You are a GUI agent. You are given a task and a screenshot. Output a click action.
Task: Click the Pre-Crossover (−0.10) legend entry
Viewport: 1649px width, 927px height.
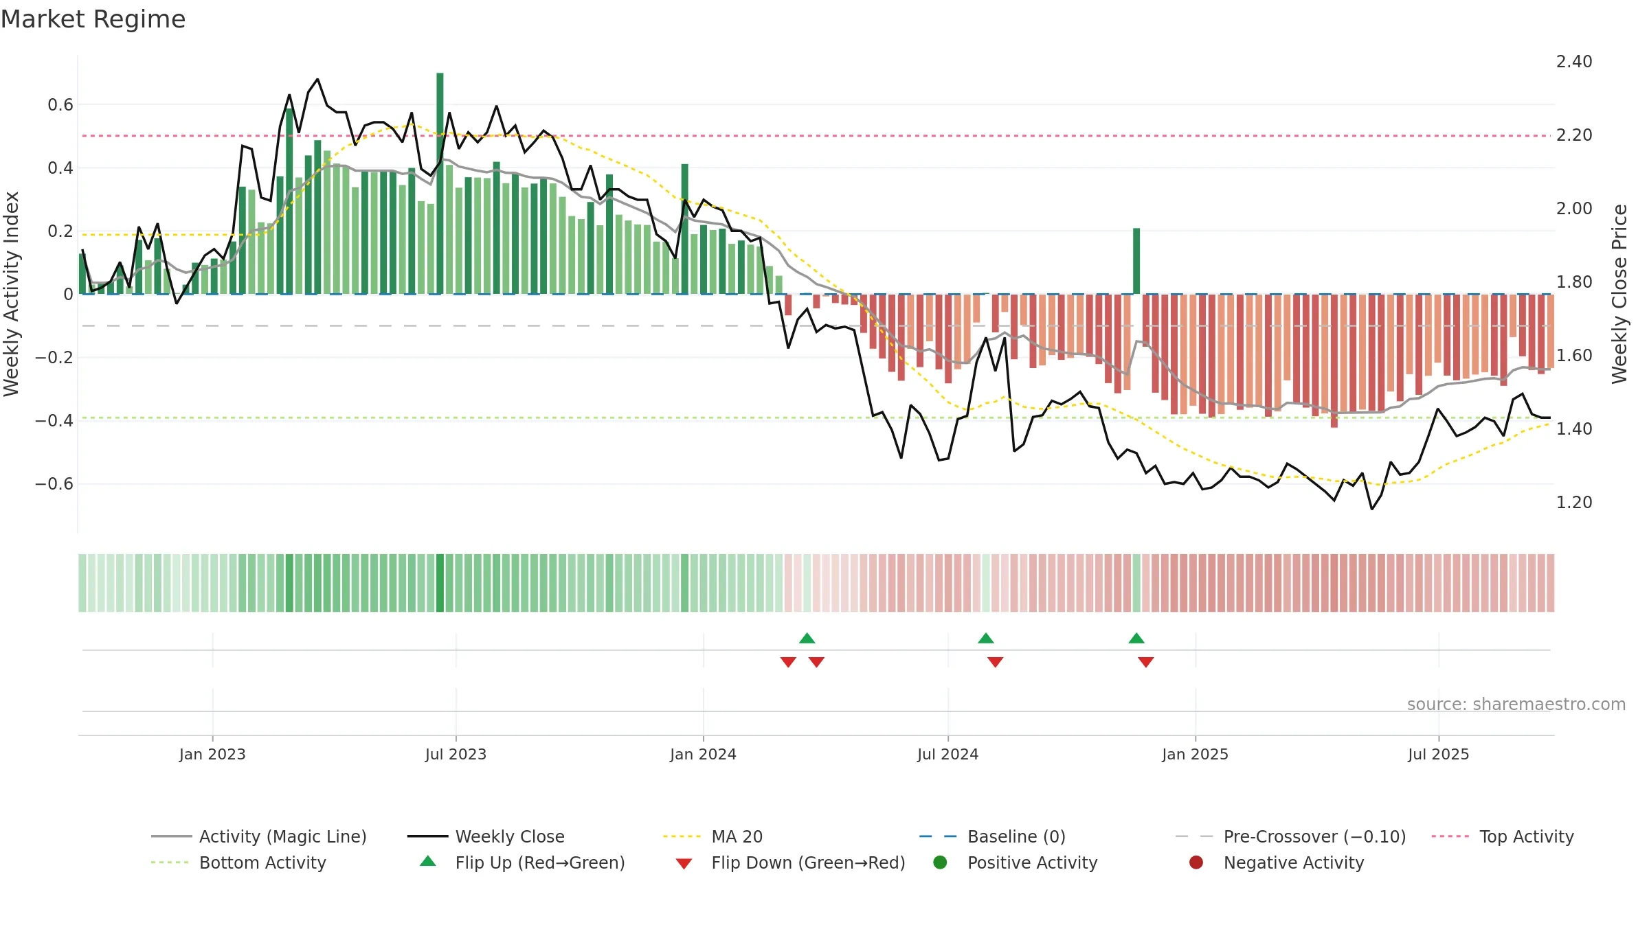[x=1290, y=836]
